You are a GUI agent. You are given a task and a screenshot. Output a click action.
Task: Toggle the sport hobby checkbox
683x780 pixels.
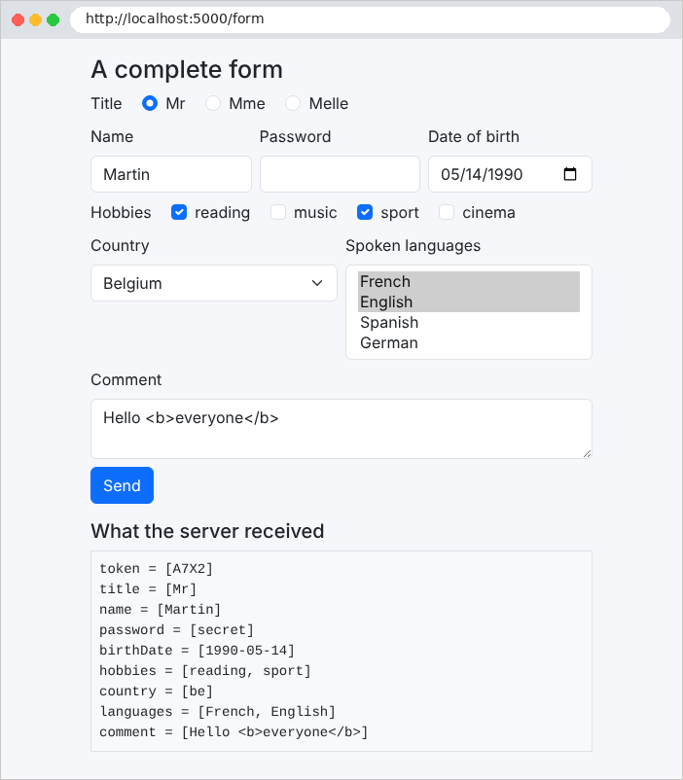click(x=365, y=212)
